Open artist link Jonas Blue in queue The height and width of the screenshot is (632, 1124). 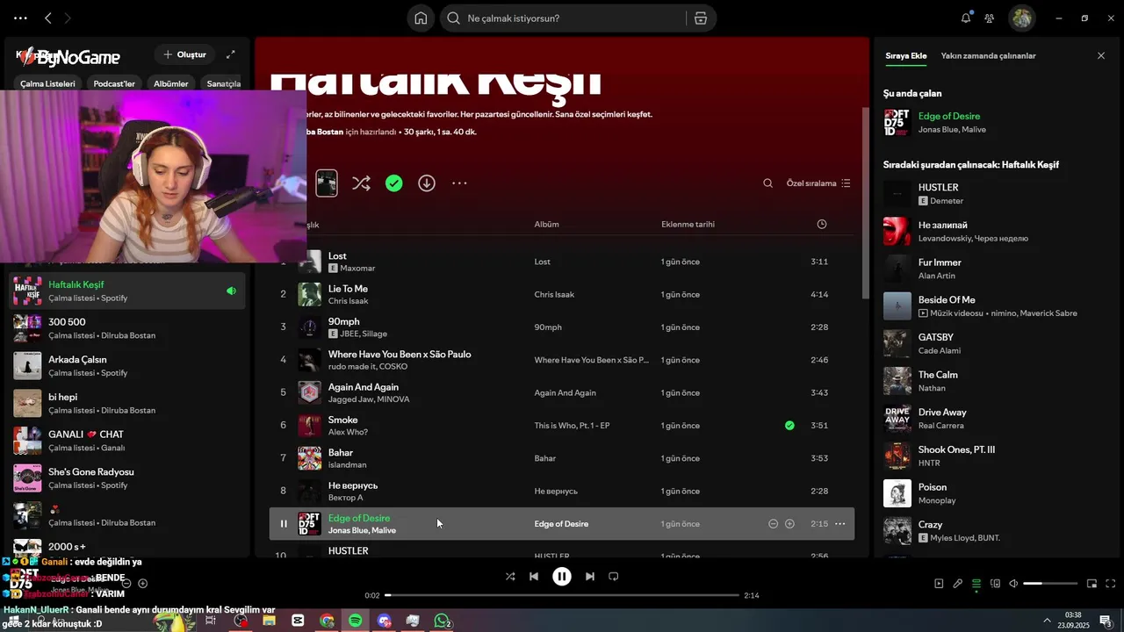[938, 130]
